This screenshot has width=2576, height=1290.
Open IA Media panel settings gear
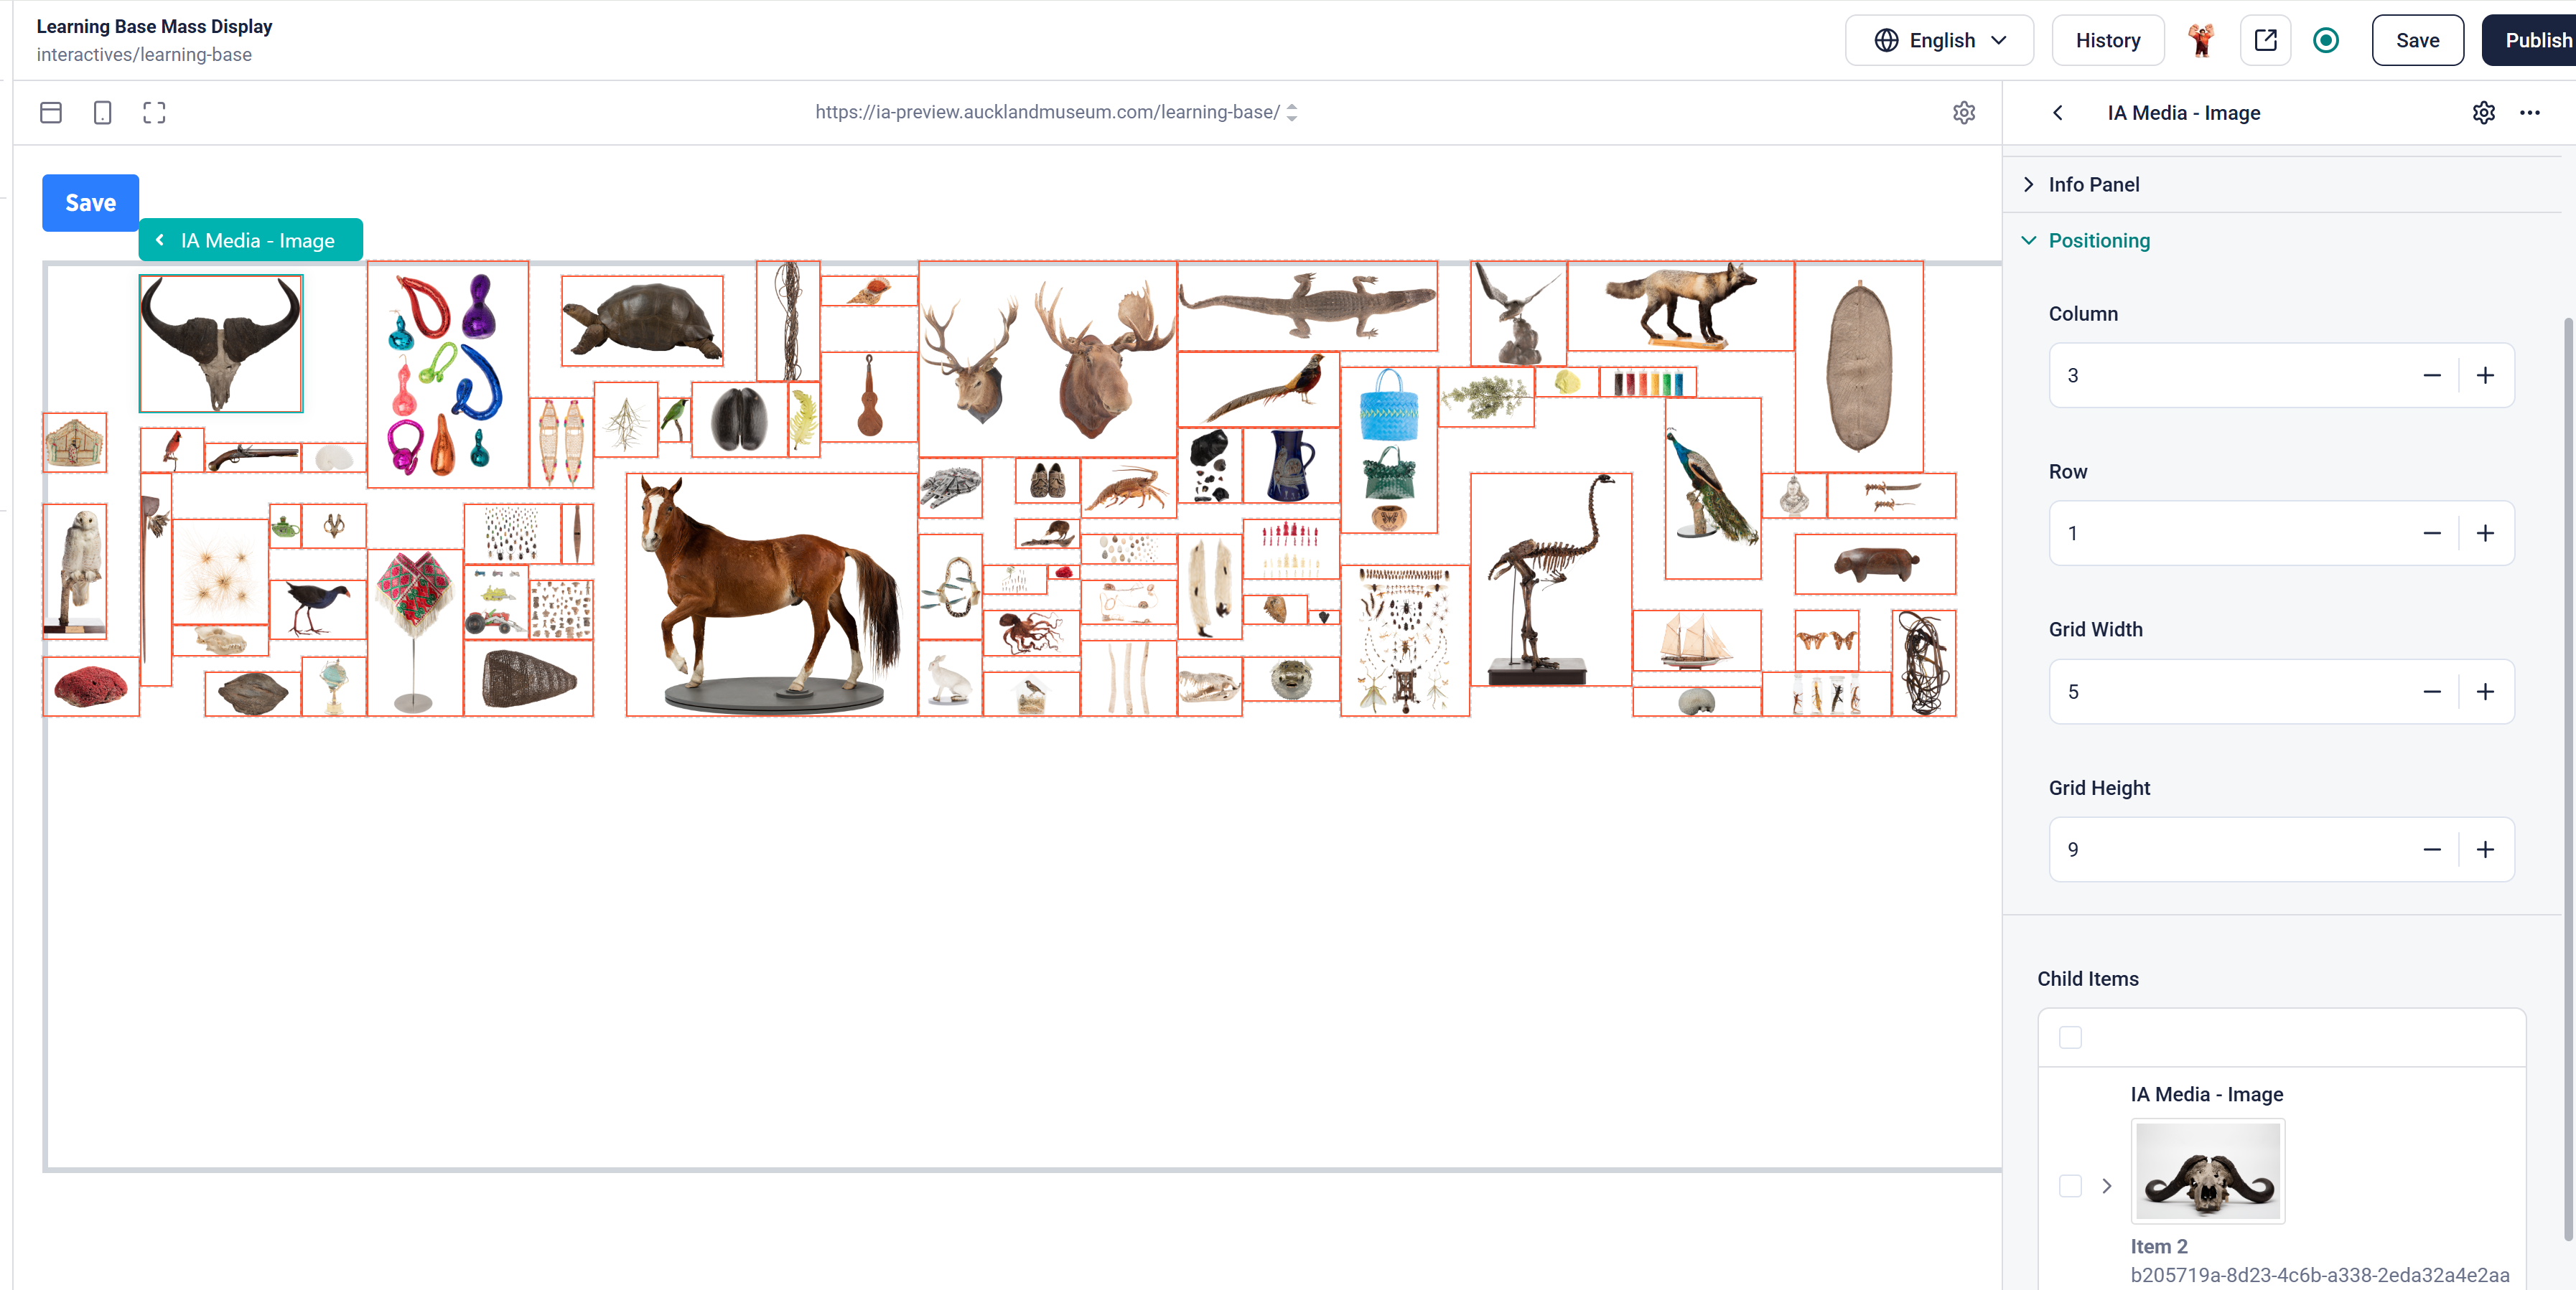pos(2483,113)
